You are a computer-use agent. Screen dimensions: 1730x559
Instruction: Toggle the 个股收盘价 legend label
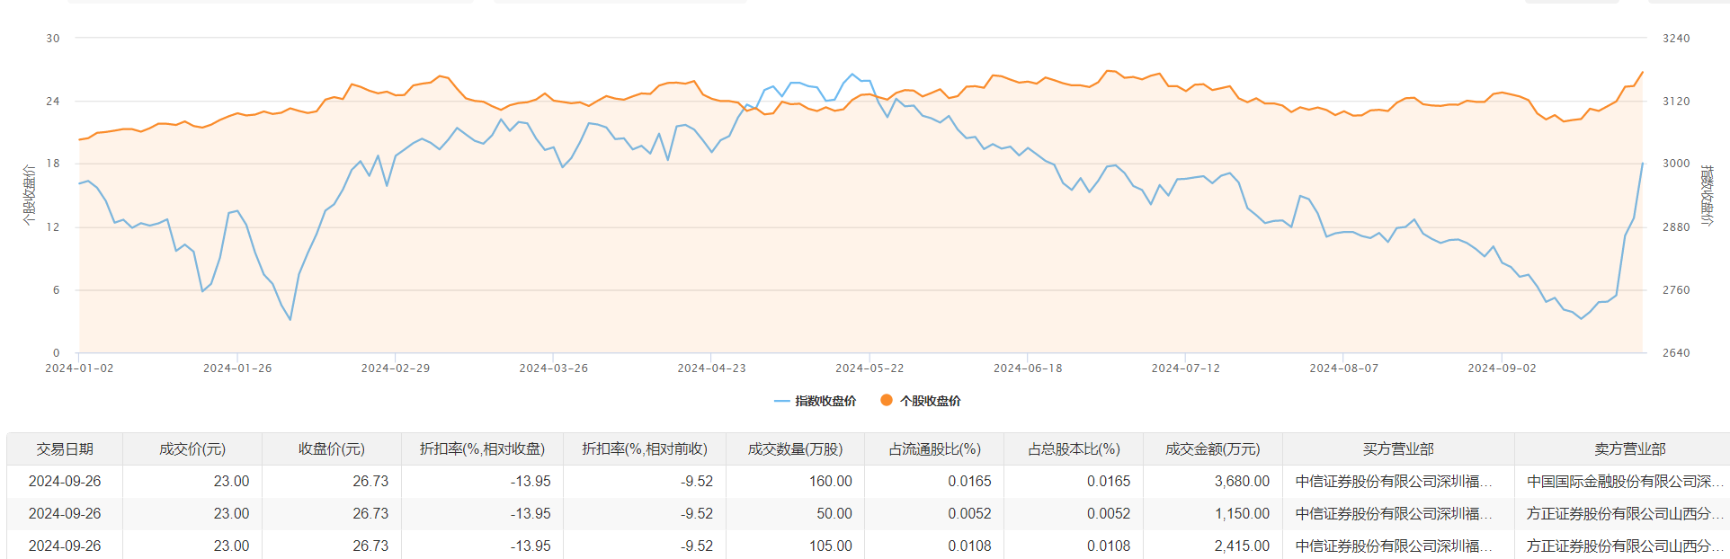[x=931, y=401]
